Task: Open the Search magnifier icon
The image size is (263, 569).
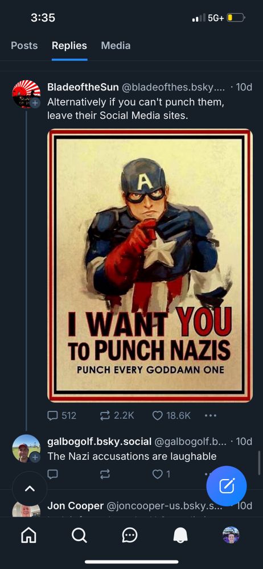Action: coord(79,534)
